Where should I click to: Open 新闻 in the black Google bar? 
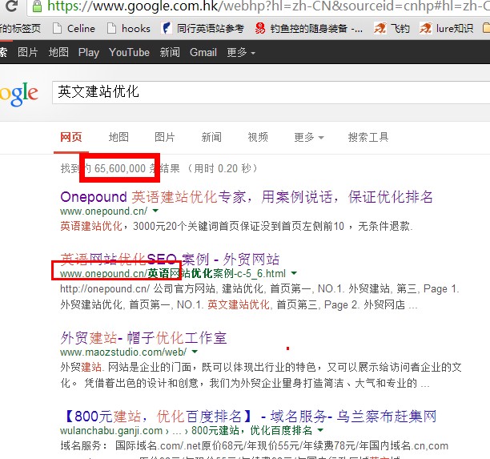(x=170, y=52)
